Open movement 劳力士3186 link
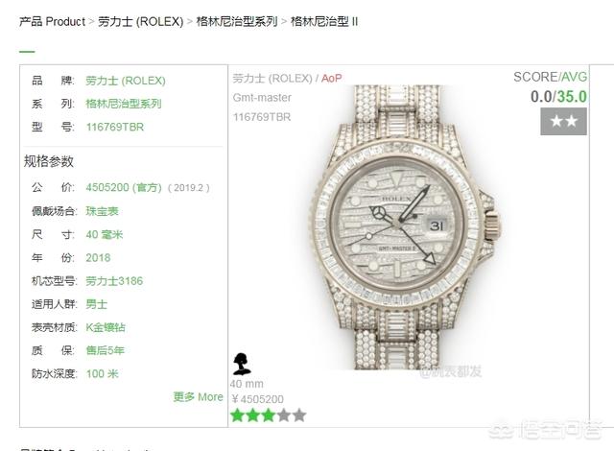The width and height of the screenshot is (614, 451). pyautogui.click(x=114, y=281)
